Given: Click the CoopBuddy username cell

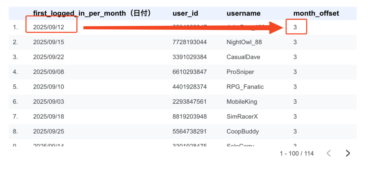Looking at the screenshot, I should tap(242, 131).
